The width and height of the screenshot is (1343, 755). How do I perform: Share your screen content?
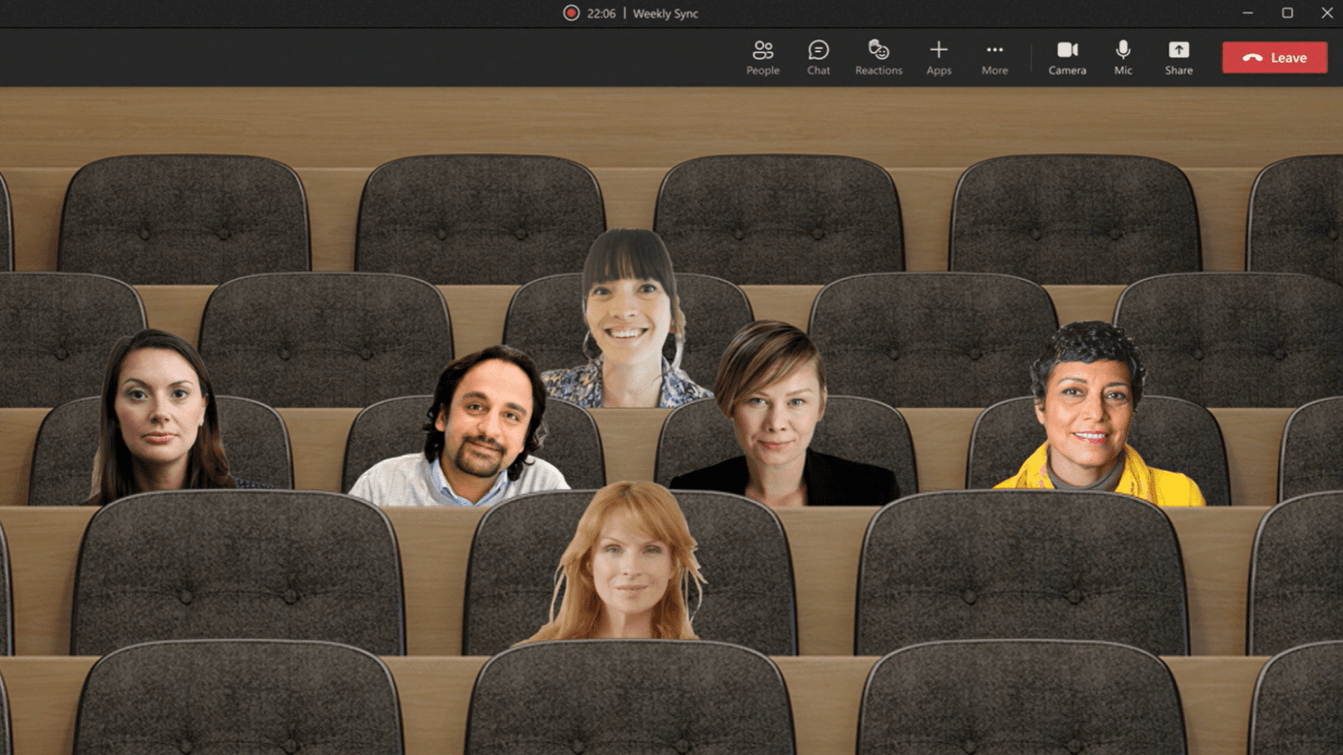pos(1179,58)
